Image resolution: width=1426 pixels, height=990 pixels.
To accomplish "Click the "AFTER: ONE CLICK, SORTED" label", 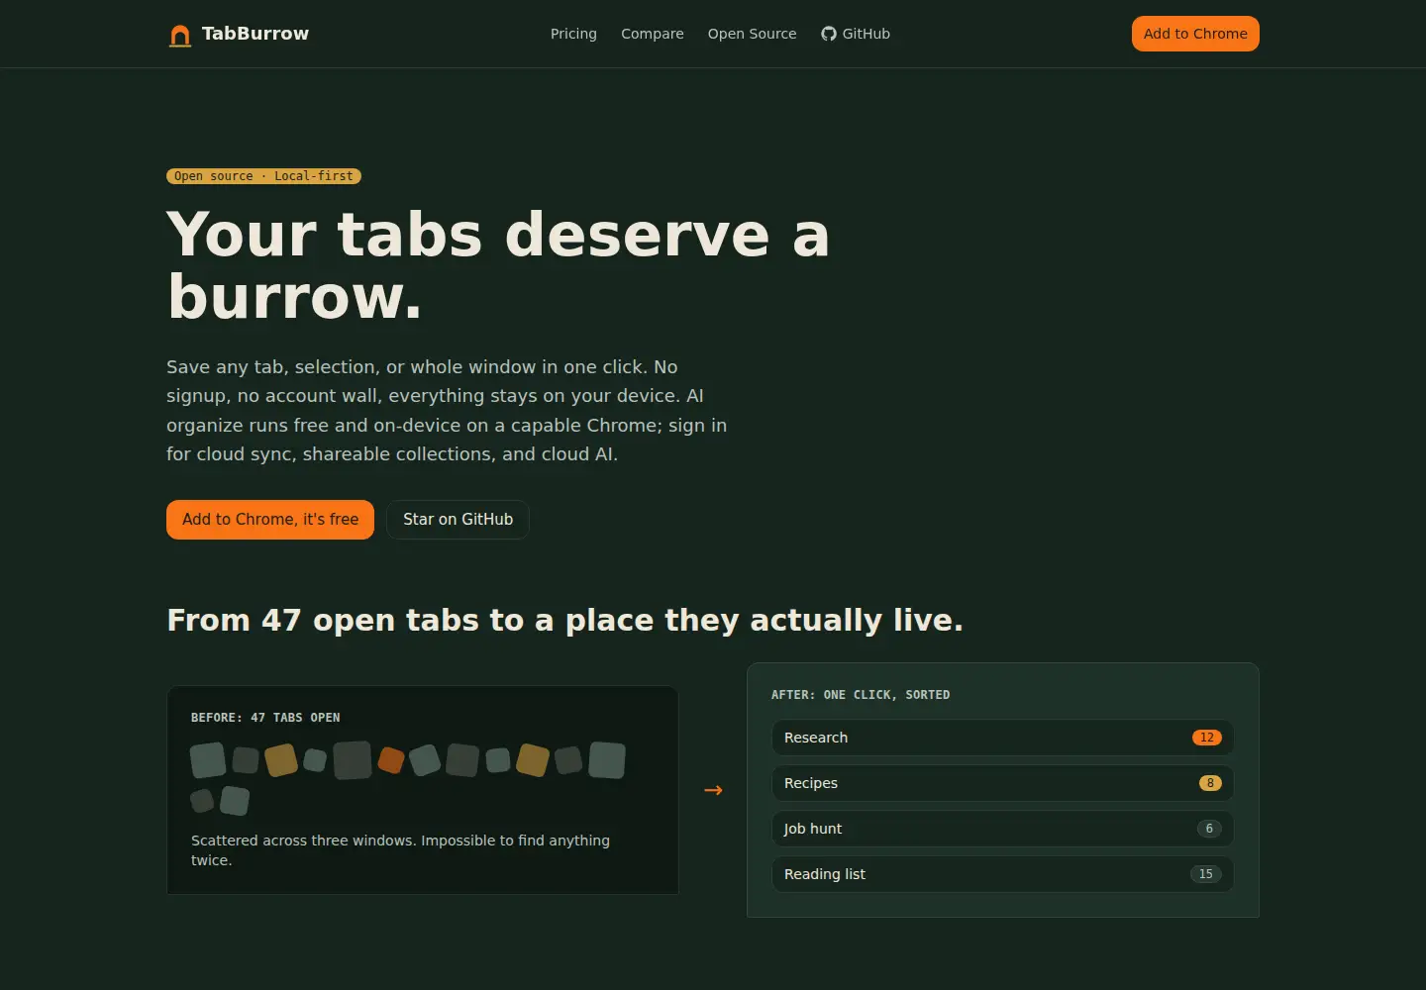I will pos(861,695).
